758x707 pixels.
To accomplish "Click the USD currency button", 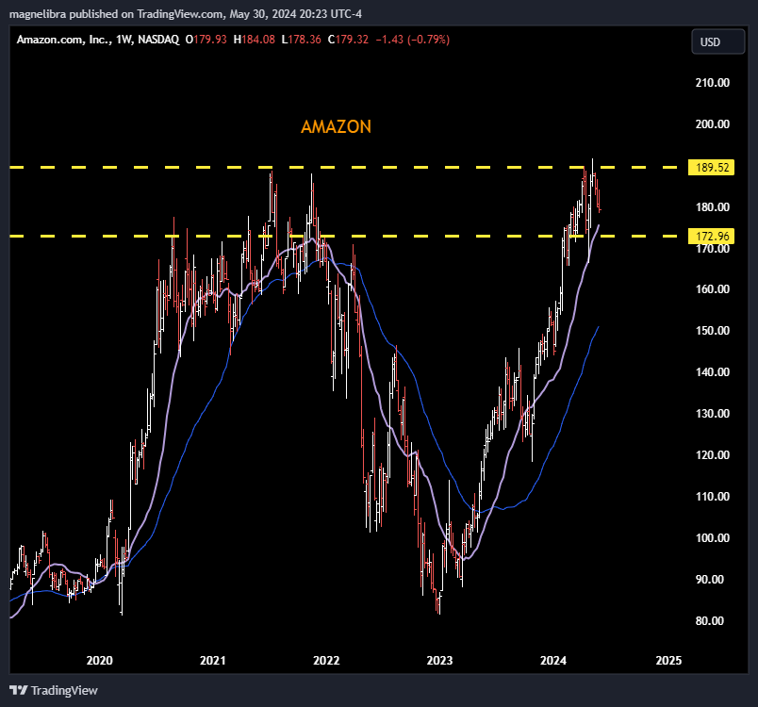I will point(717,42).
